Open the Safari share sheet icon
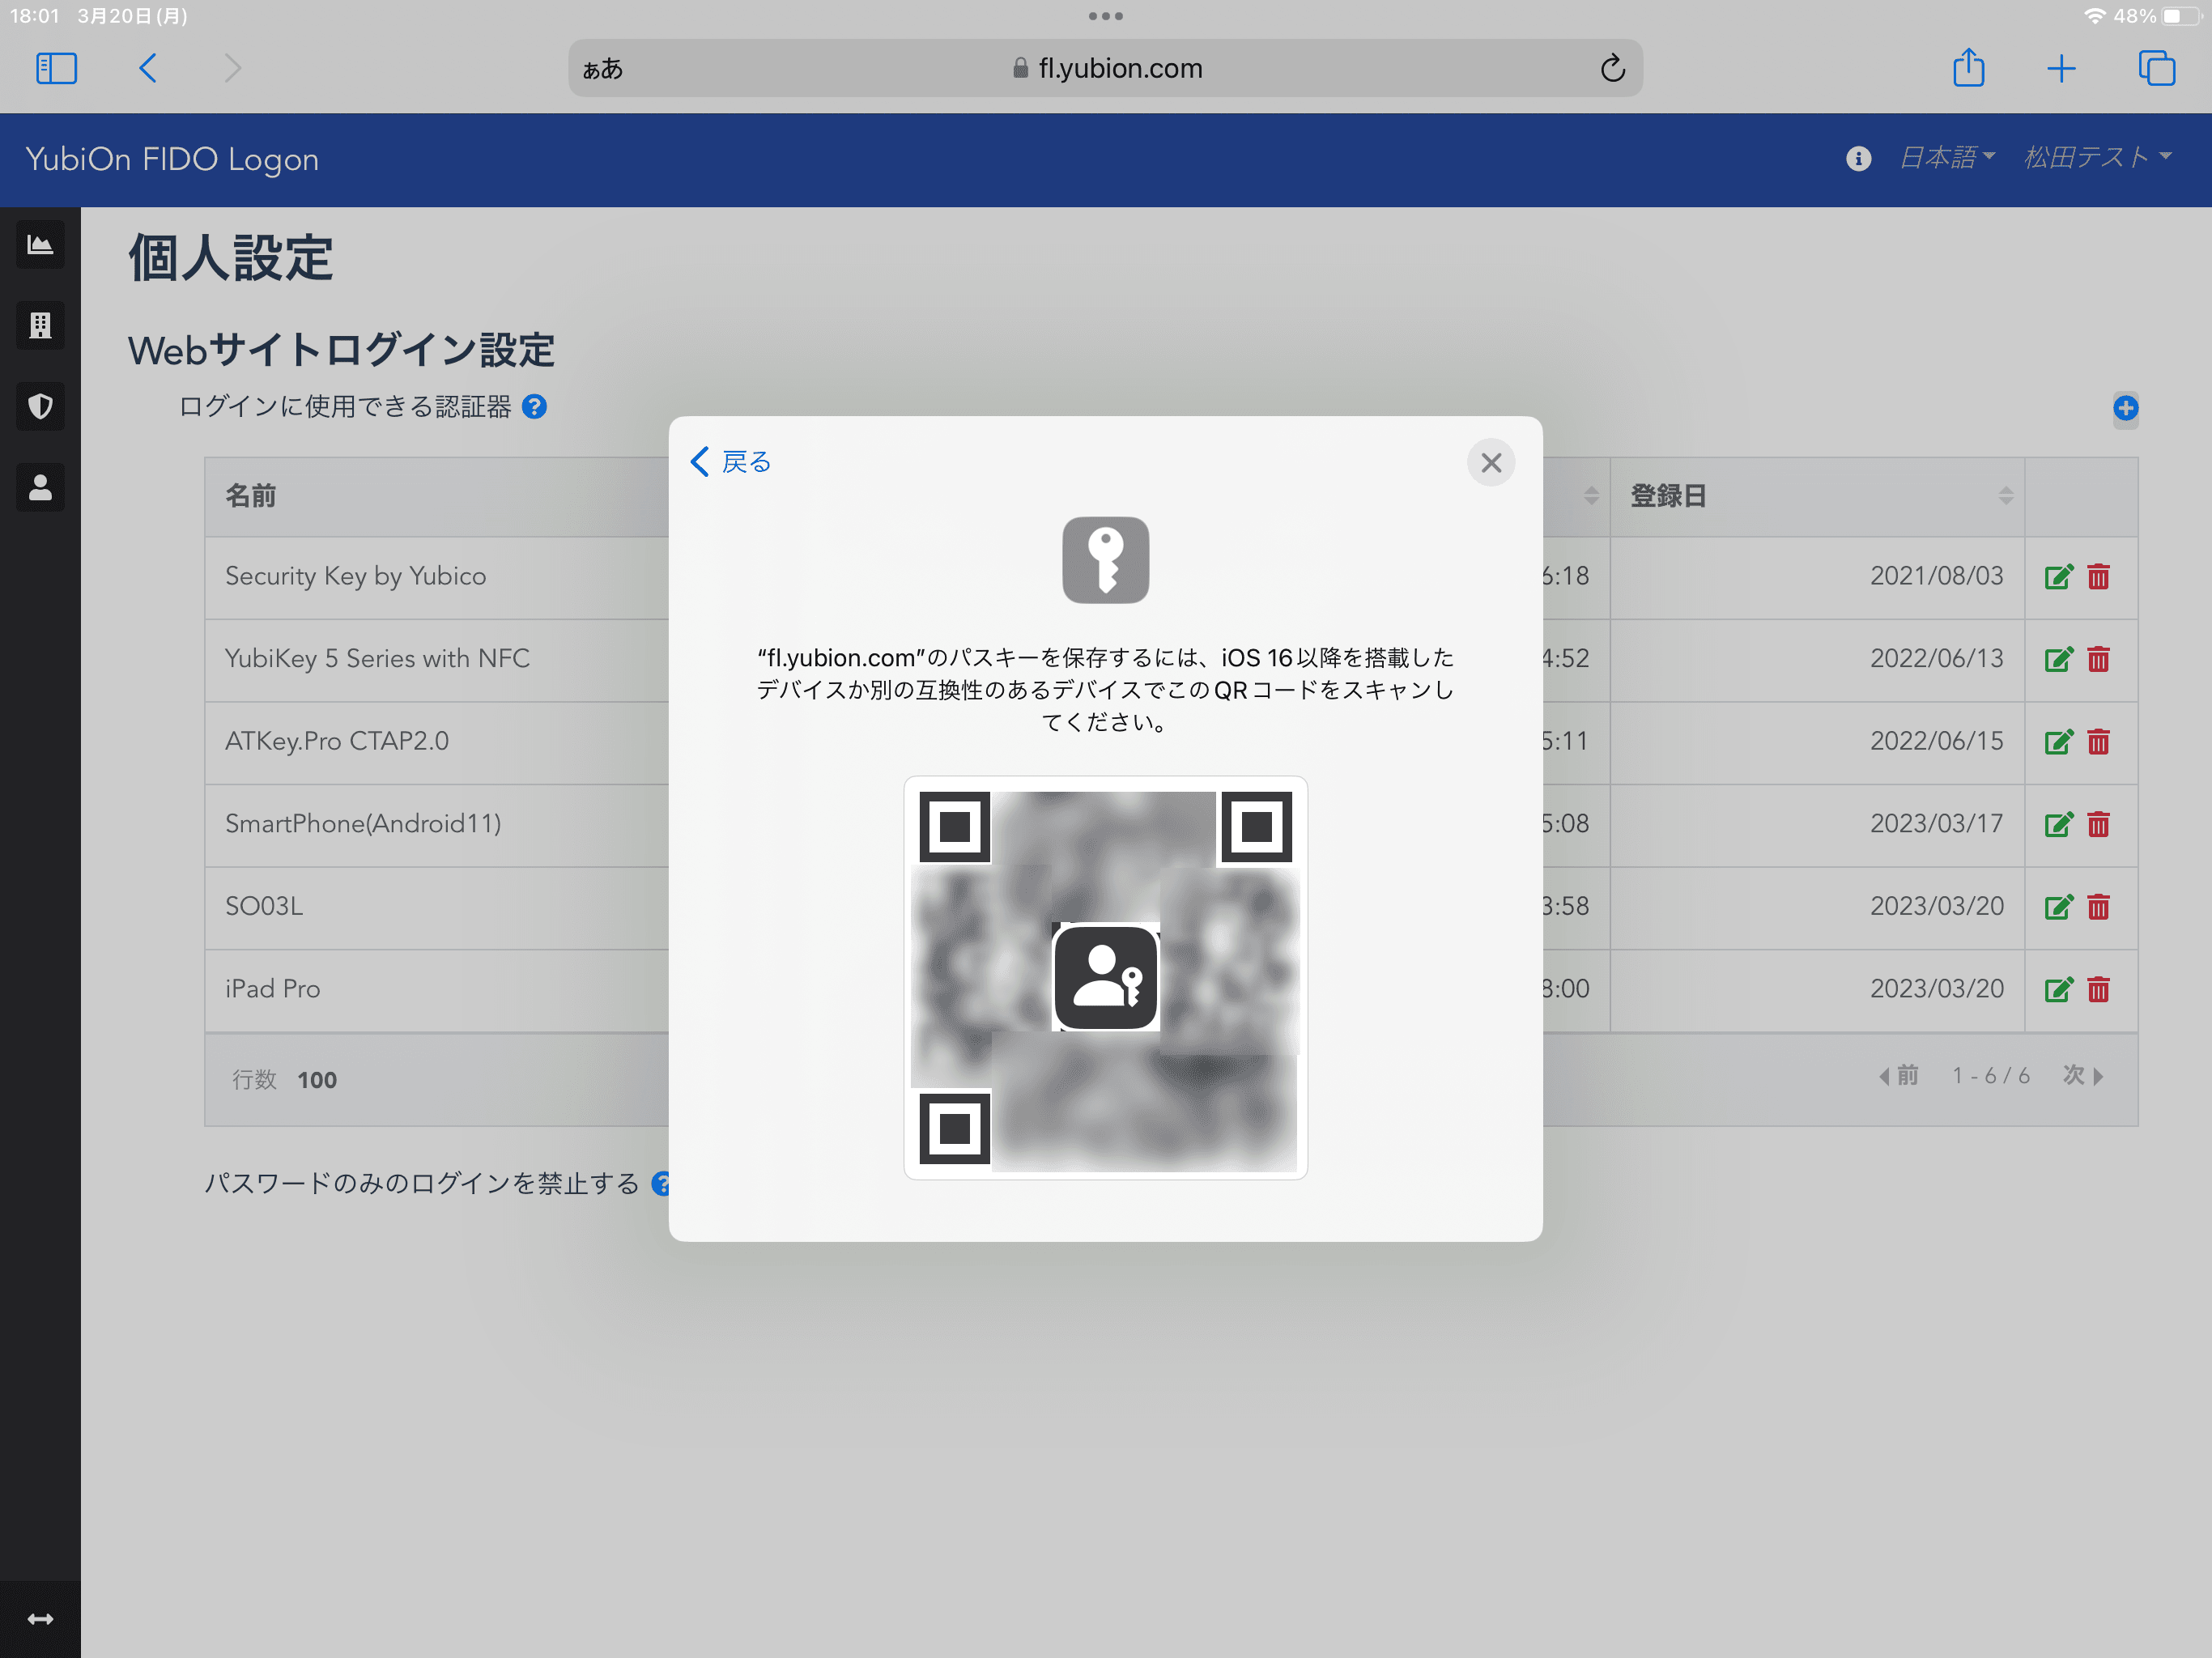The width and height of the screenshot is (2212, 1658). tap(1968, 68)
